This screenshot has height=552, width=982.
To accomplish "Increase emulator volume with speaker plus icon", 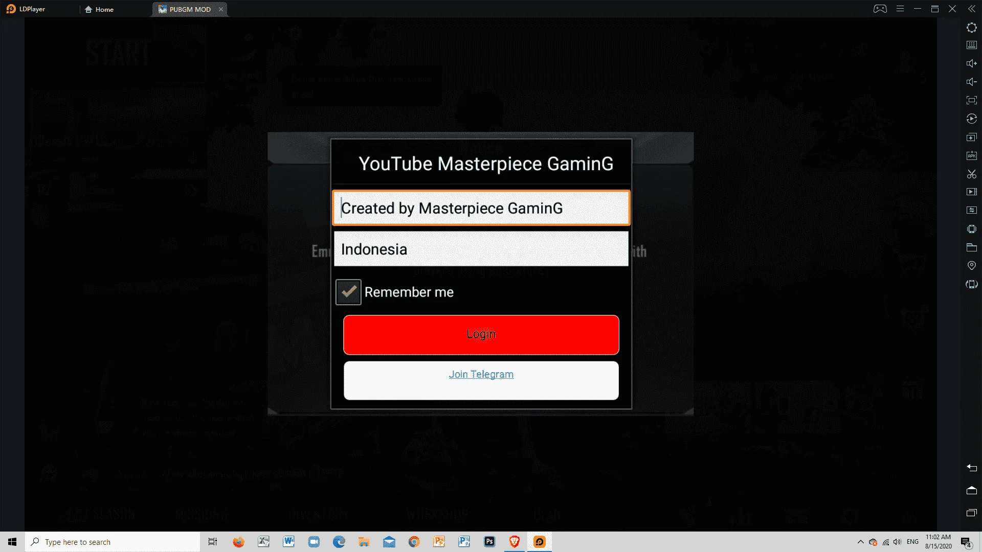I will [972, 63].
